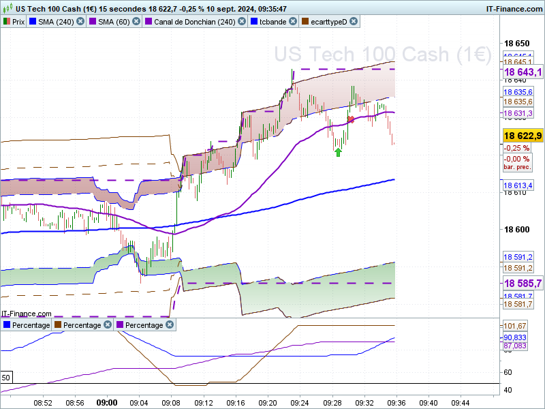This screenshot has width=545, height=409.
Task: Open the purple Percentage indicator settings
Action: [x=144, y=325]
